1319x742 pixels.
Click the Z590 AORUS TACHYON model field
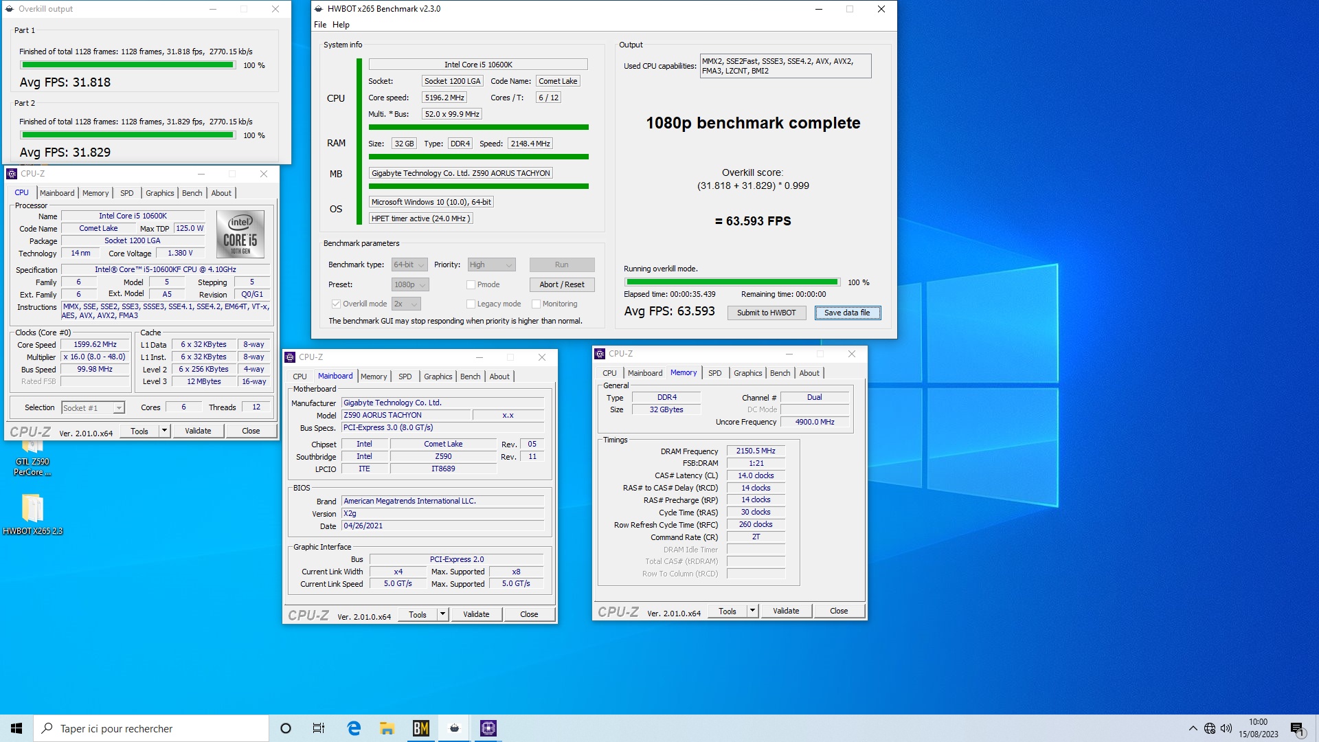(406, 416)
